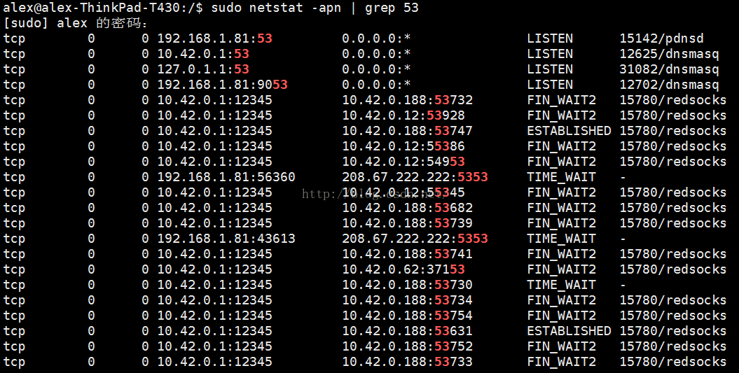The image size is (739, 373).
Task: Click the 31082/dnsmasq process entry
Action: coord(668,69)
